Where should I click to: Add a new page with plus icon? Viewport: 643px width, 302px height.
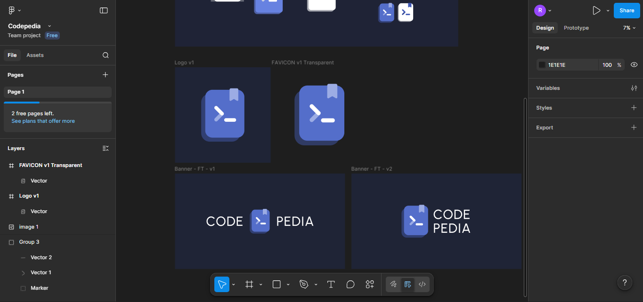(x=106, y=75)
